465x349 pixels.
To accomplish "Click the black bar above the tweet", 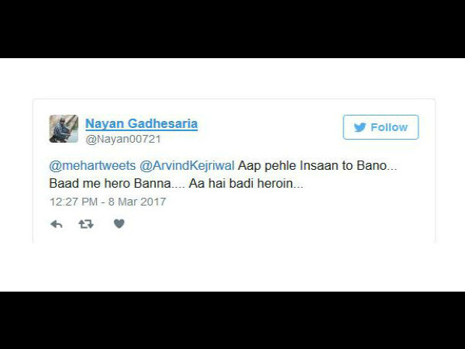I will [x=232, y=29].
